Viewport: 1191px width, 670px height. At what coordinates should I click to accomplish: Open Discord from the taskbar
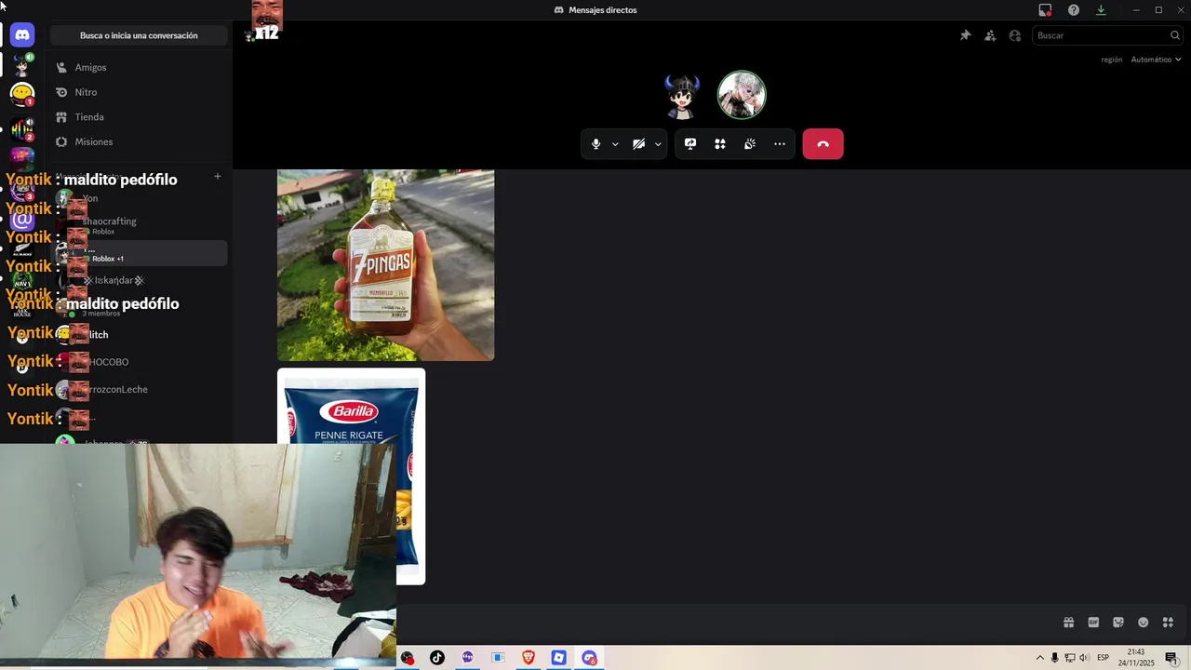point(589,658)
